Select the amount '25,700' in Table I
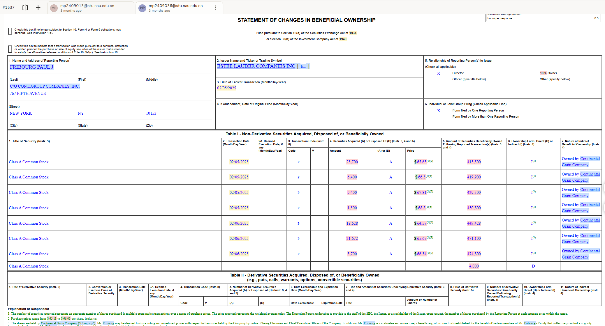This screenshot has width=605, height=326. pos(352,162)
